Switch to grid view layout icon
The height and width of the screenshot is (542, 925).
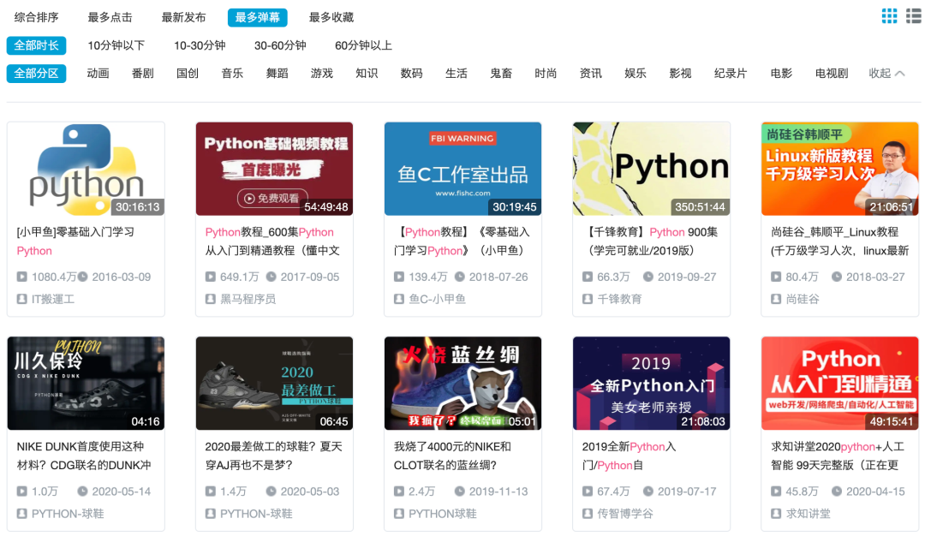point(889,16)
